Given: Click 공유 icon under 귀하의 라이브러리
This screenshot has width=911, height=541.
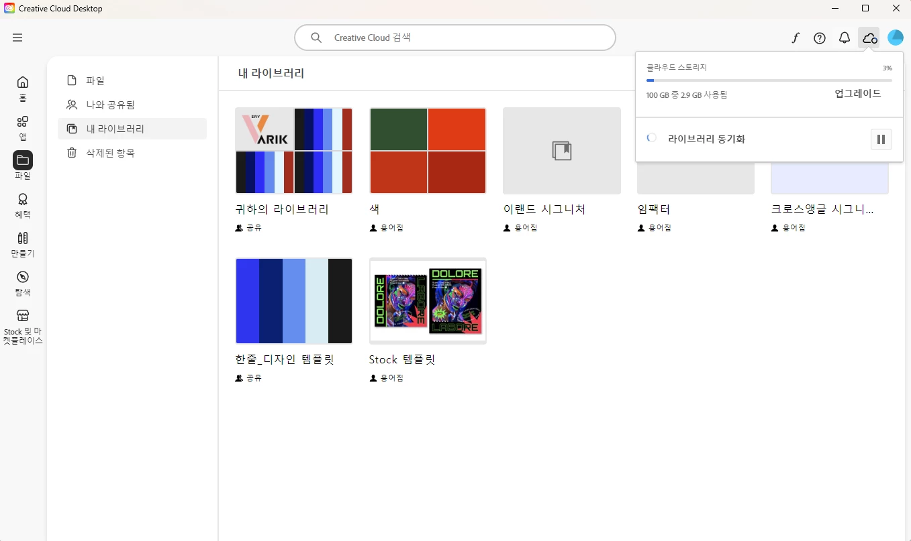Looking at the screenshot, I should click(239, 228).
